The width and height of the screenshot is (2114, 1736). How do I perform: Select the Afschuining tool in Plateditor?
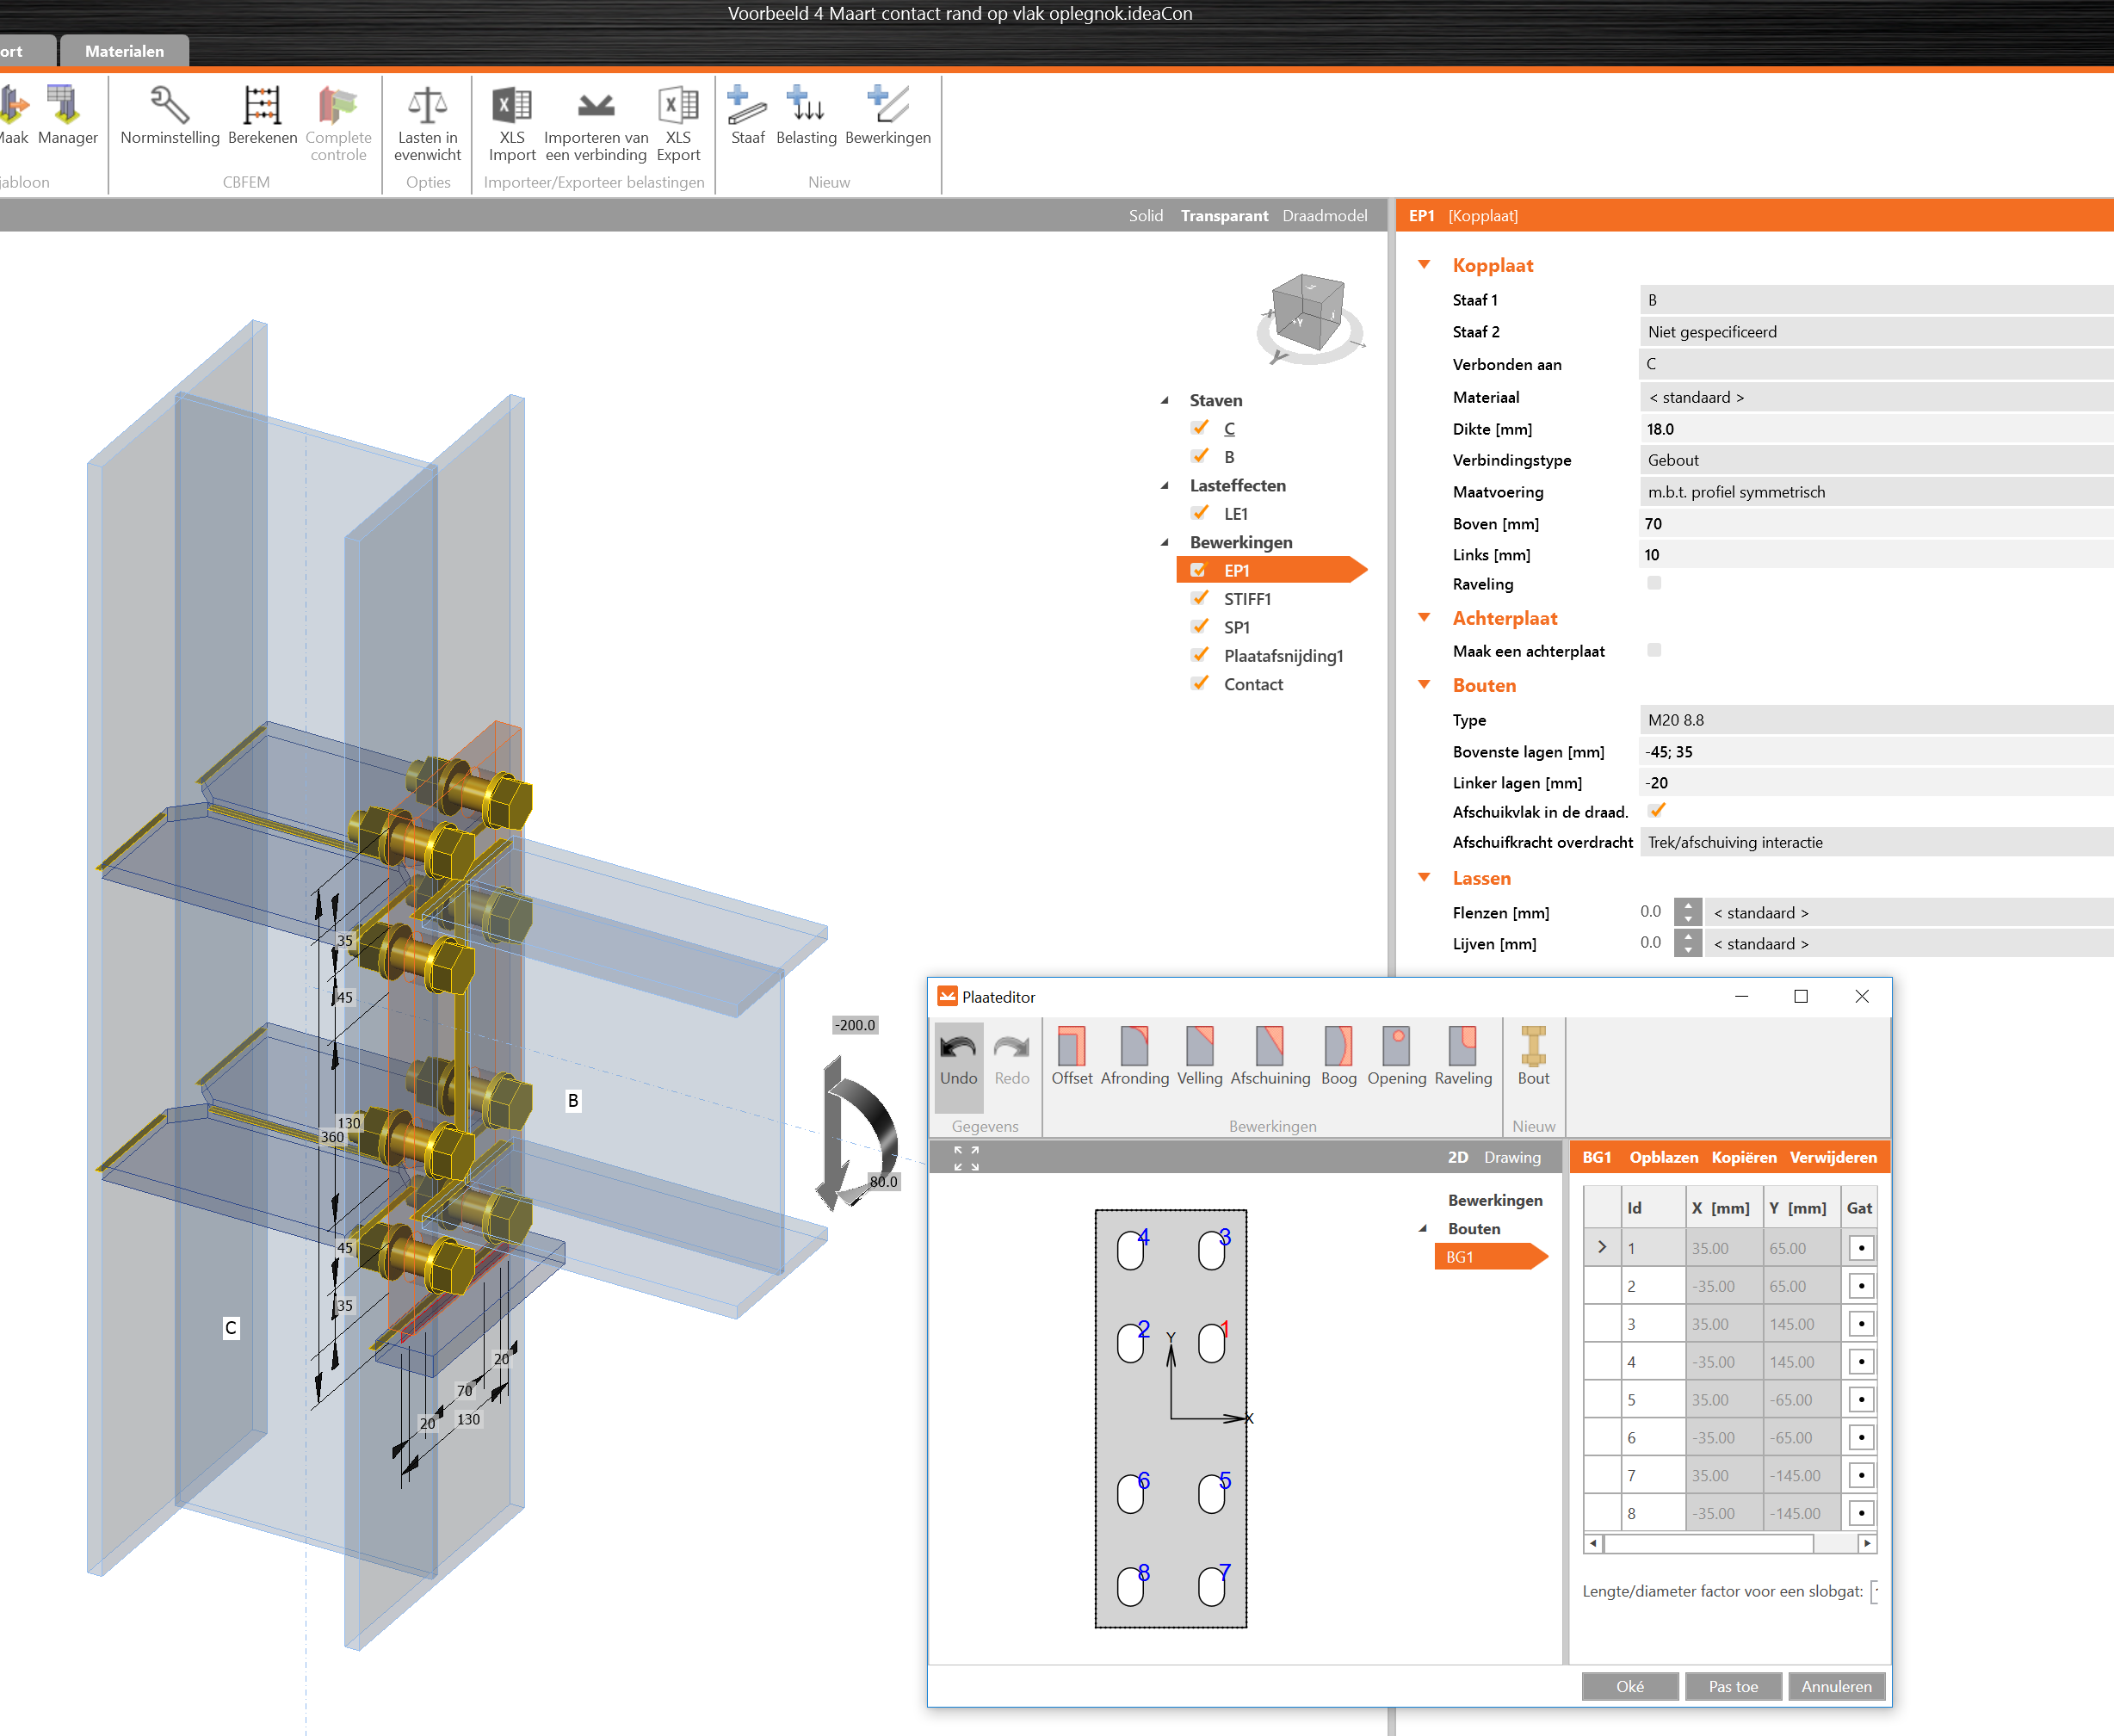click(x=1269, y=1046)
